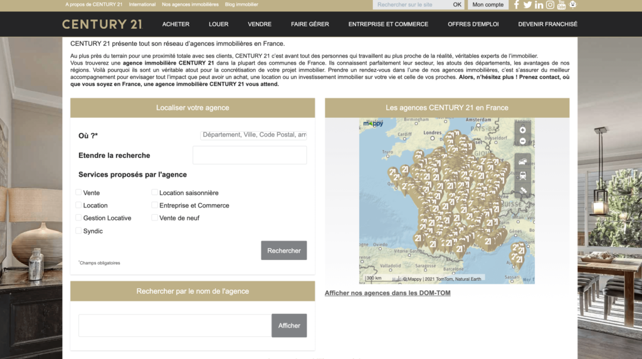Viewport: 642px width, 359px height.
Task: Focus the agency name search field
Action: pos(175,325)
